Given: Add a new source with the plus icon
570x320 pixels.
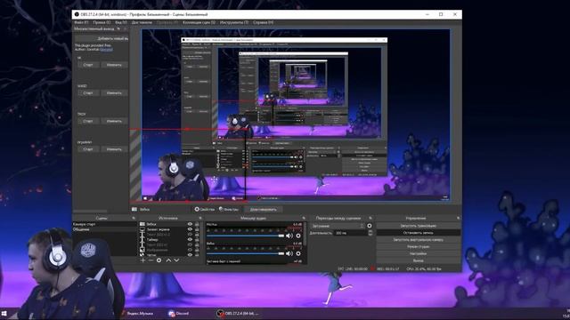Looking at the screenshot, I should (142, 260).
